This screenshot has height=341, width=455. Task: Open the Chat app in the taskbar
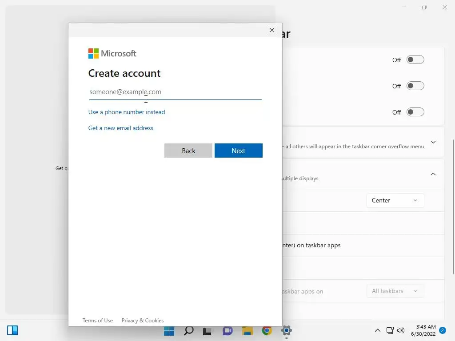click(x=227, y=330)
